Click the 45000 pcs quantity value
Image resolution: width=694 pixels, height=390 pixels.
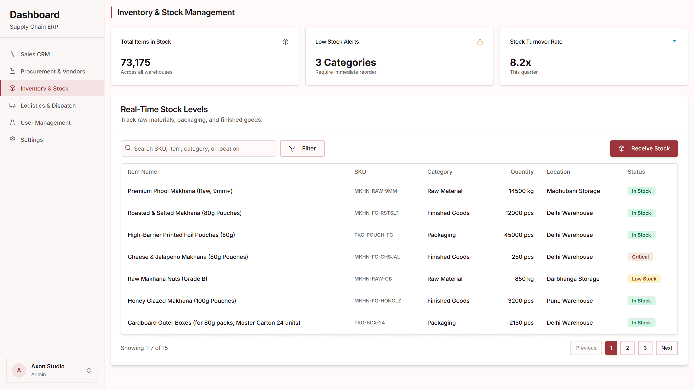coord(519,235)
